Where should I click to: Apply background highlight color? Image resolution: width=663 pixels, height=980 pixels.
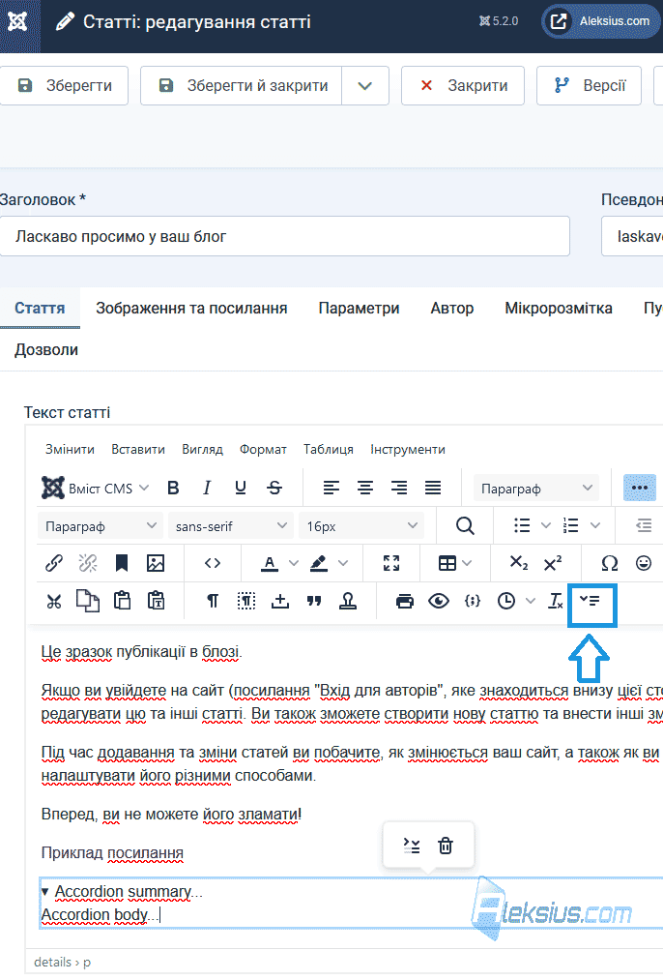(318, 563)
